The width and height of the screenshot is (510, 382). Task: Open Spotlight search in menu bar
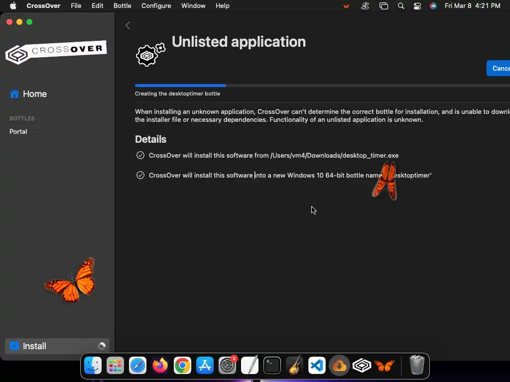[x=401, y=6]
